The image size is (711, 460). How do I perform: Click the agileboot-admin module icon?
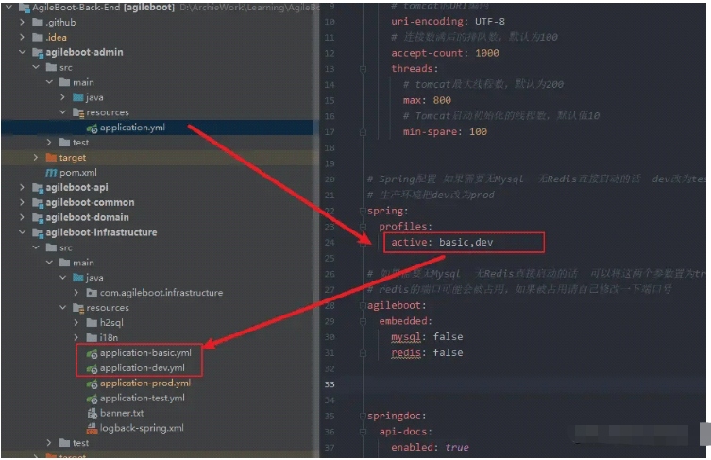click(38, 52)
